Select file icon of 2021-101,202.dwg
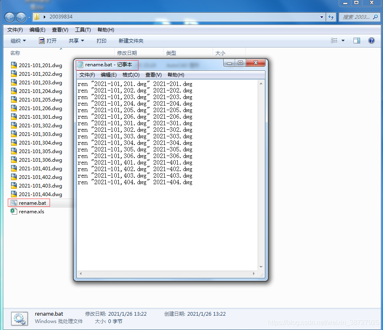The image size is (383, 330). tap(14, 74)
